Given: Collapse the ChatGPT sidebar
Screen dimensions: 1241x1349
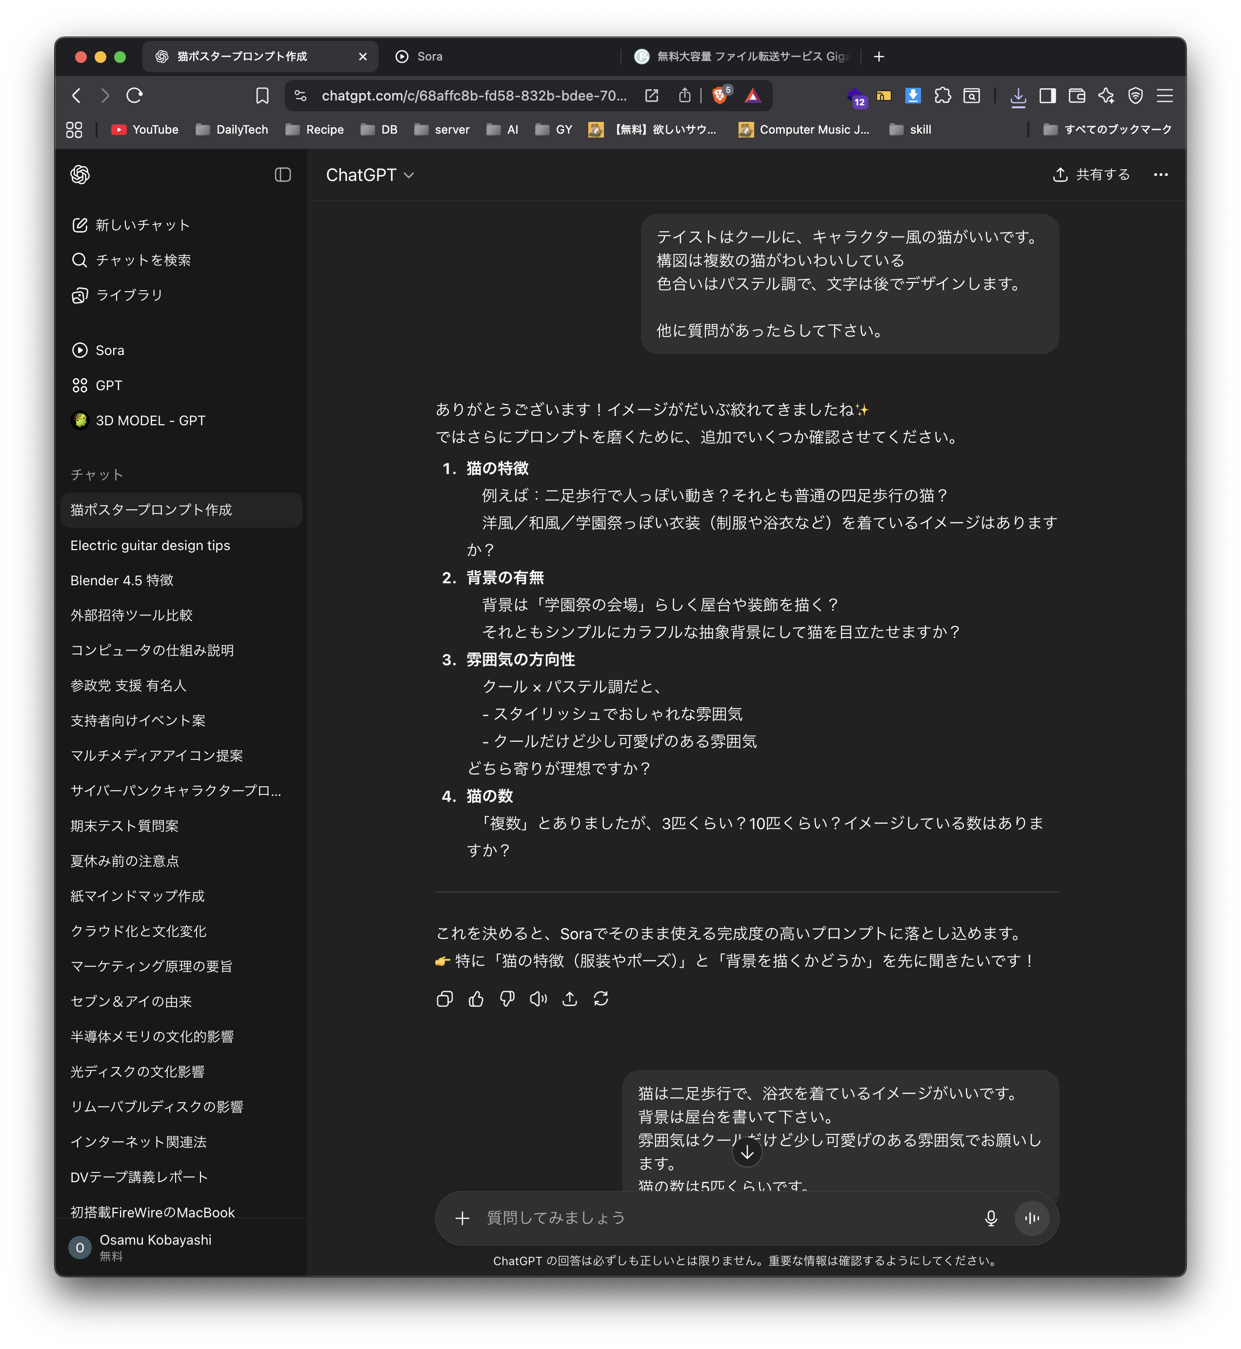Looking at the screenshot, I should (x=283, y=175).
